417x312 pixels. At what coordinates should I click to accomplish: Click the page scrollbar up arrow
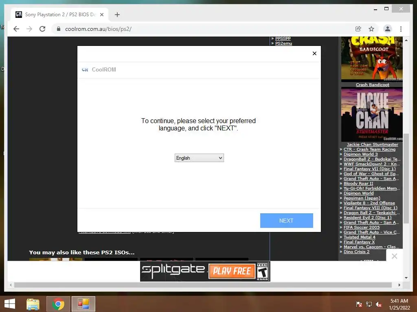tap(406, 40)
